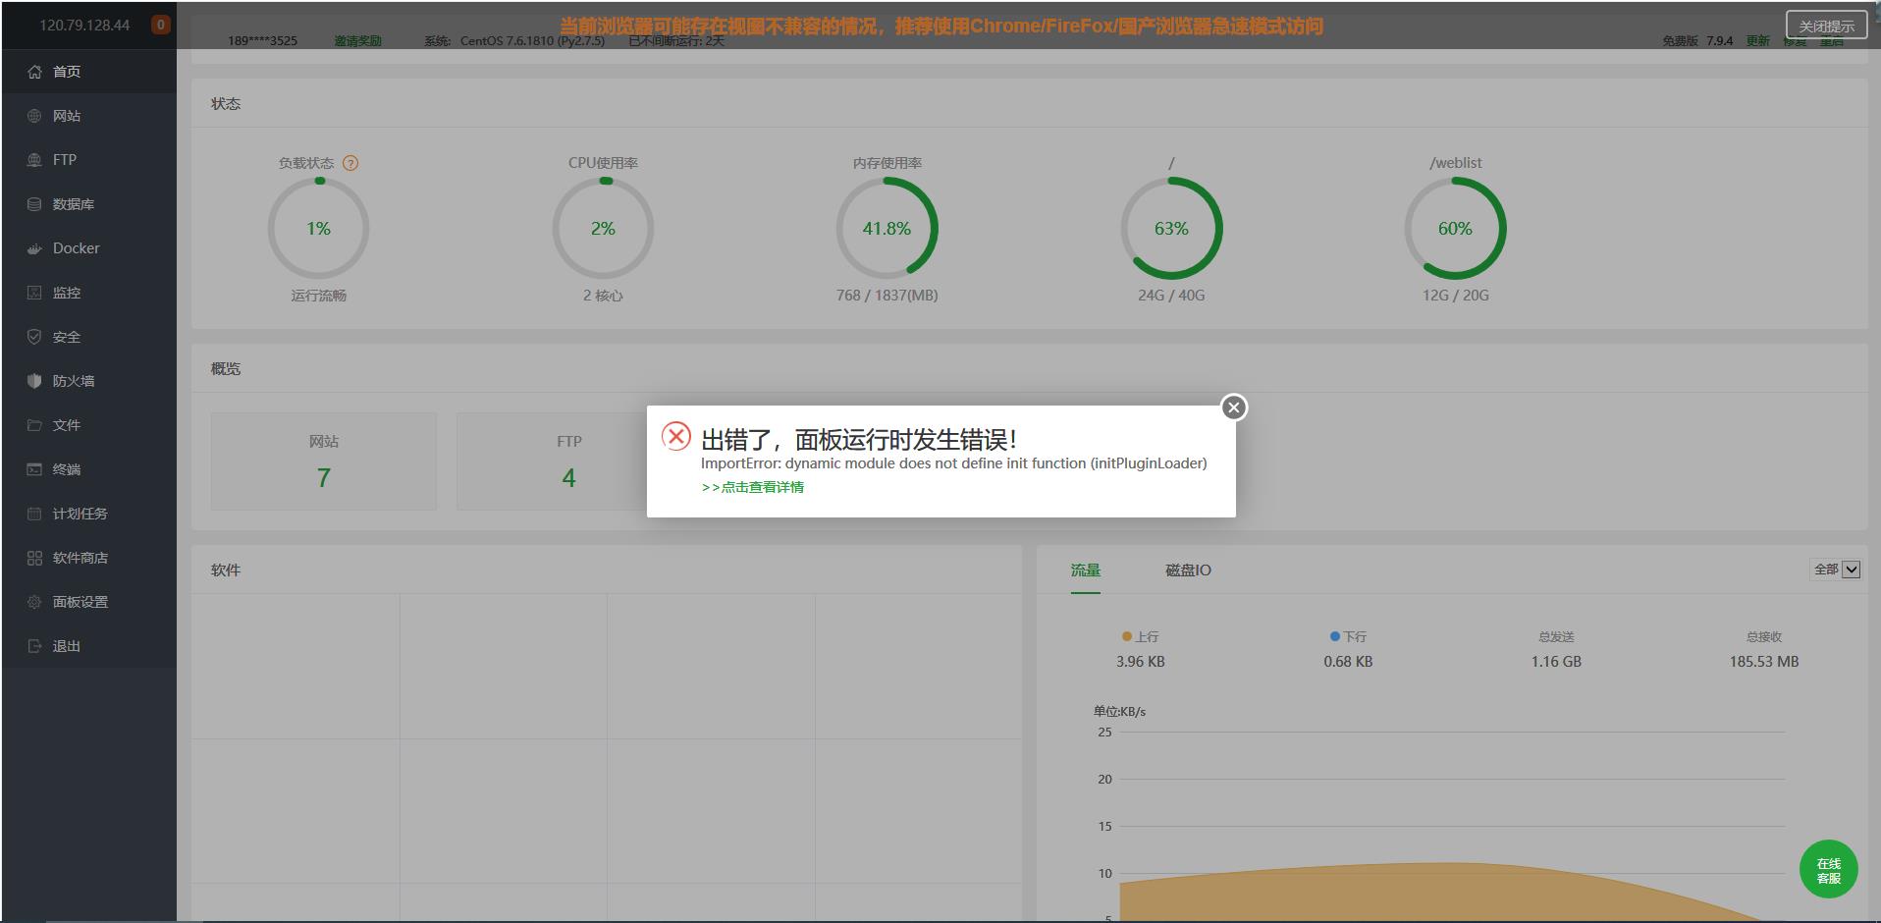Open the 在线客服 online support bubble
Viewport: 1881px width, 923px height.
(x=1828, y=870)
